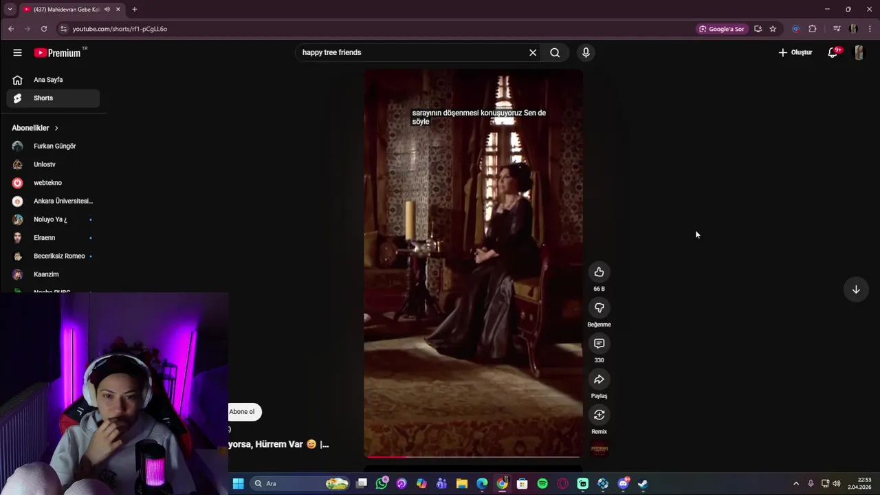Open a new browser tab
Screen dimensions: 880x495
[134, 9]
